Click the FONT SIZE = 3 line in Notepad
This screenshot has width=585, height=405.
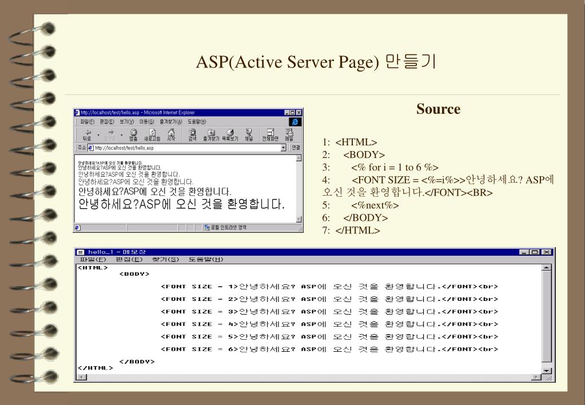[x=329, y=312]
